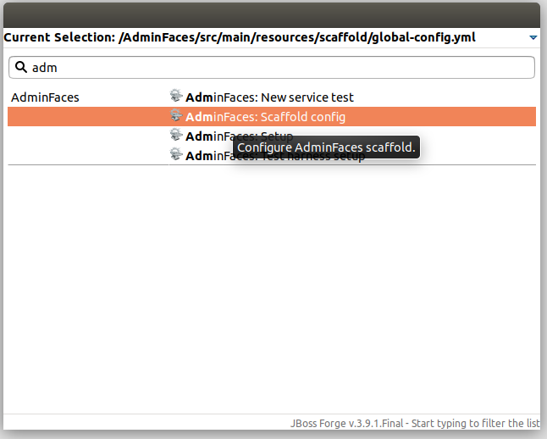Click the gear icon beside AdminFaces: Setup
The width and height of the screenshot is (547, 439).
coord(176,135)
